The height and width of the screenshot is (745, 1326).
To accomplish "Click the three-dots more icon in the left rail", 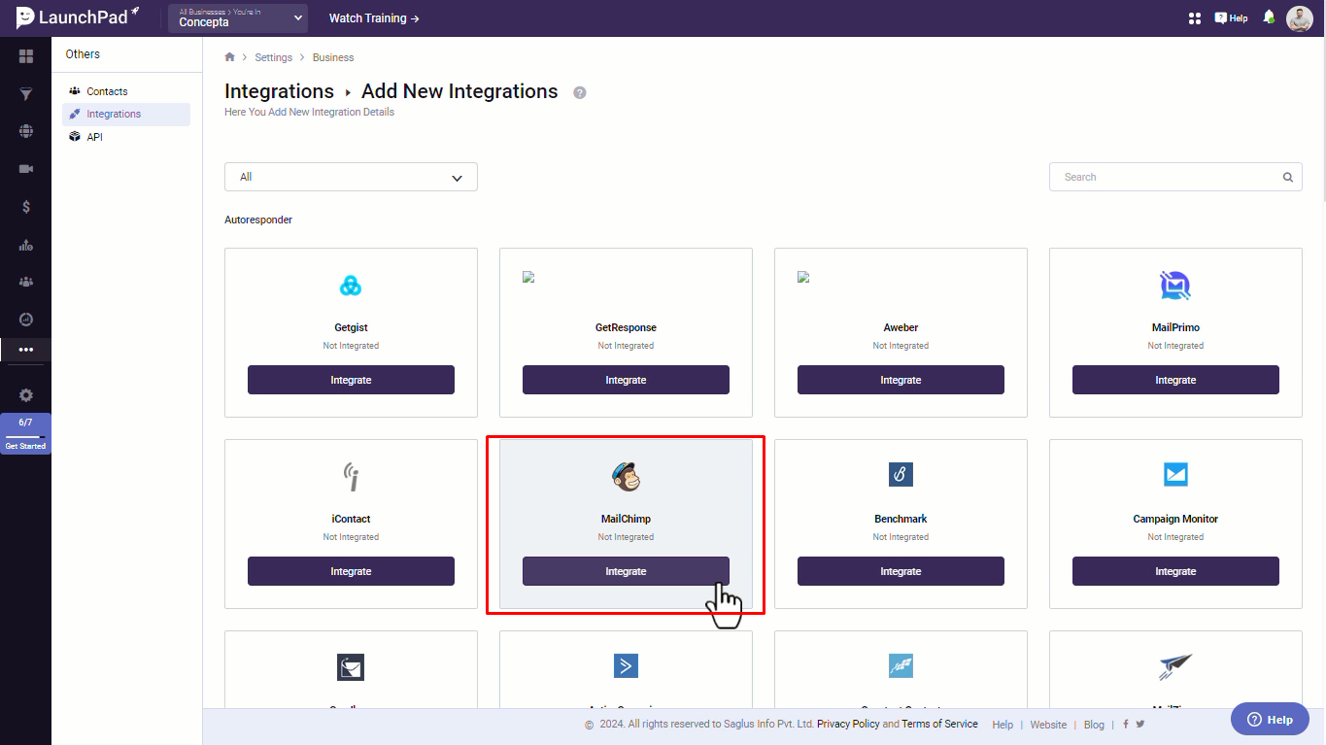I will pyautogui.click(x=26, y=350).
